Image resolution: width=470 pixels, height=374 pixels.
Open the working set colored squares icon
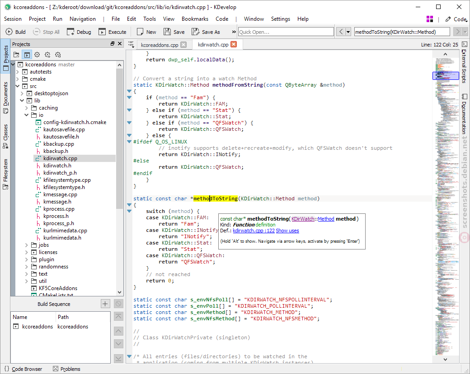[429, 19]
